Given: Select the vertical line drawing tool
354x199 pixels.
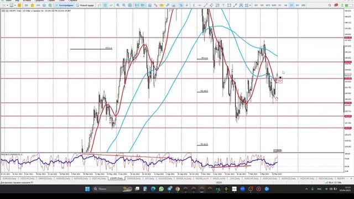Looking at the screenshot, I should 194,5.
